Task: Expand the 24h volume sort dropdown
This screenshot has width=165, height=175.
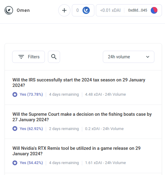Action: pos(129,57)
